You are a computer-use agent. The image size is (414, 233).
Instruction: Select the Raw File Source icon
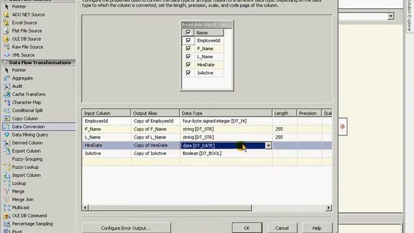coord(6,47)
